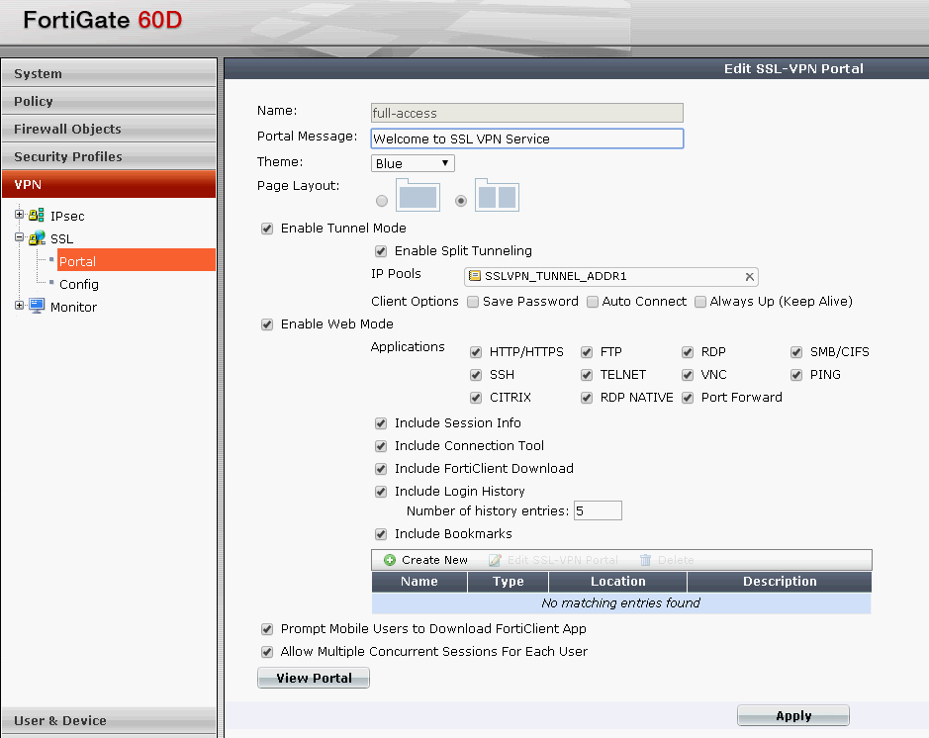Expand the IPsec tree node
This screenshot has height=738, width=929.
[20, 215]
